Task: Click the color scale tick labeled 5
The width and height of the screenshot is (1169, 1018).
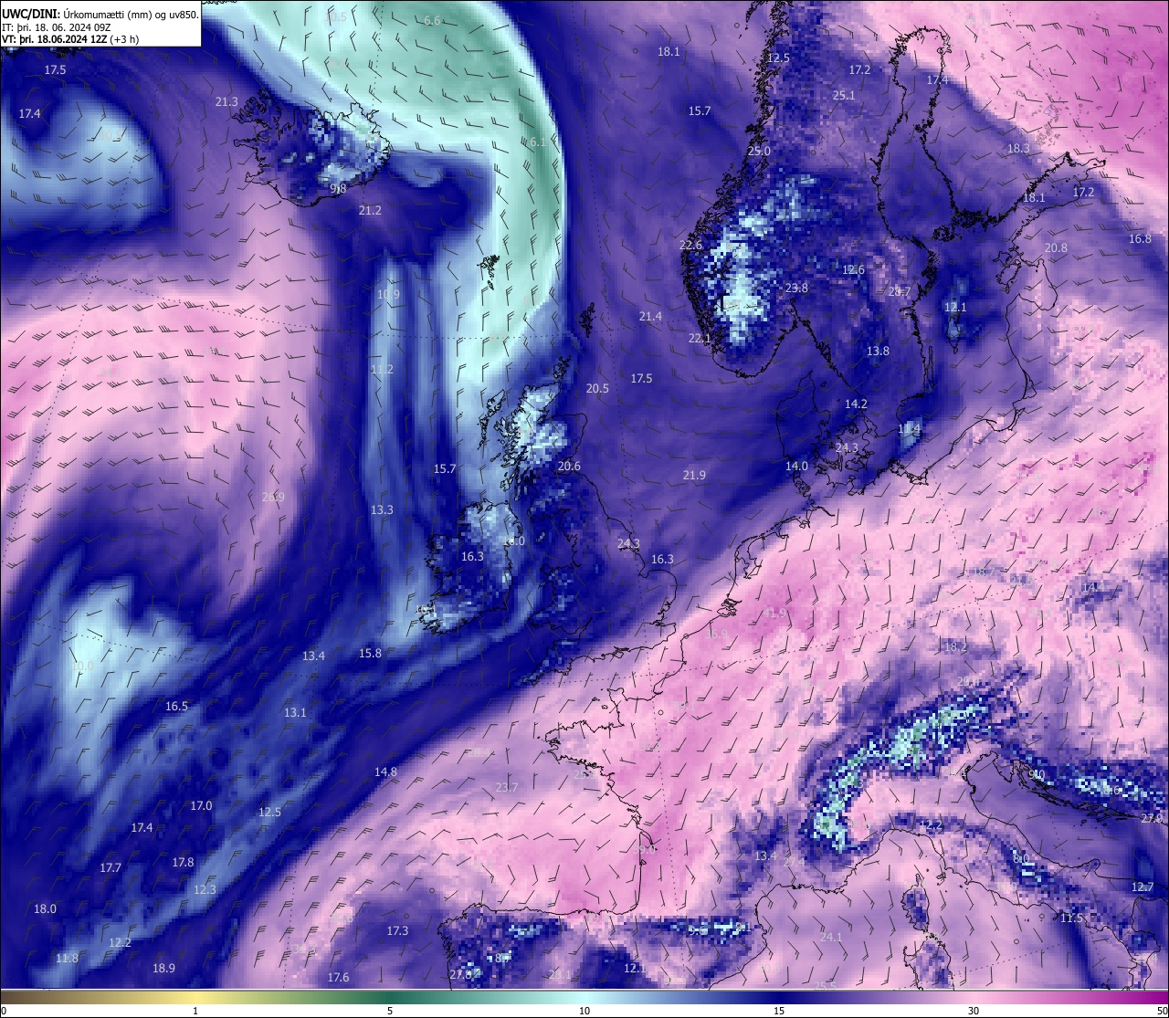Action: (x=390, y=1011)
